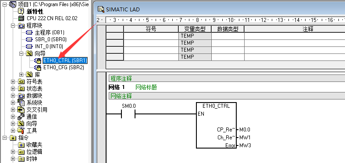The width and height of the screenshot is (345, 163).
Task: Select ETH0_CFG (SBR2) subroutine
Action: point(64,67)
